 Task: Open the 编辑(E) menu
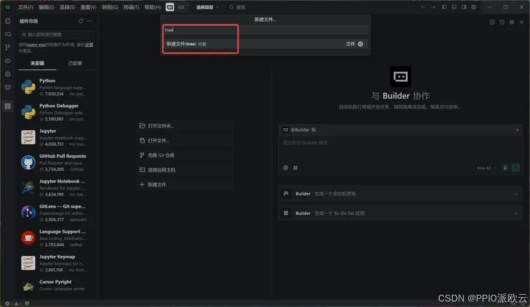[x=46, y=7]
